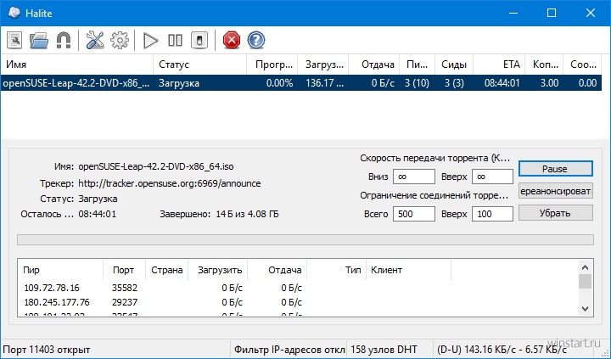The width and height of the screenshot is (611, 359).
Task: Sort by Прогр... progress column header
Action: coord(272,65)
